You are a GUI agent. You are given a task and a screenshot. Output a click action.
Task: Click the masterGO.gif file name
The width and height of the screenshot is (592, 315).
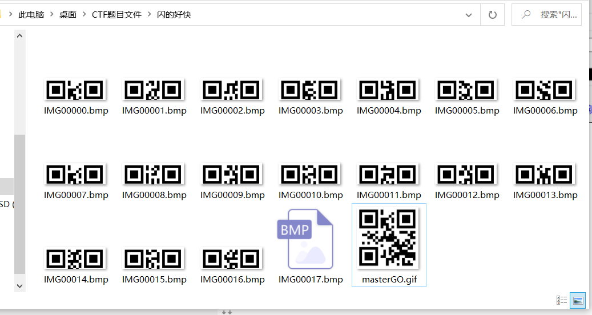tap(389, 280)
